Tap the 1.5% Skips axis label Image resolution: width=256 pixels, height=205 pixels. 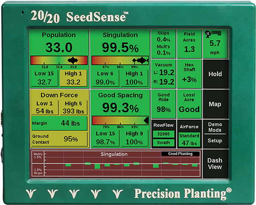[x=38, y=171]
